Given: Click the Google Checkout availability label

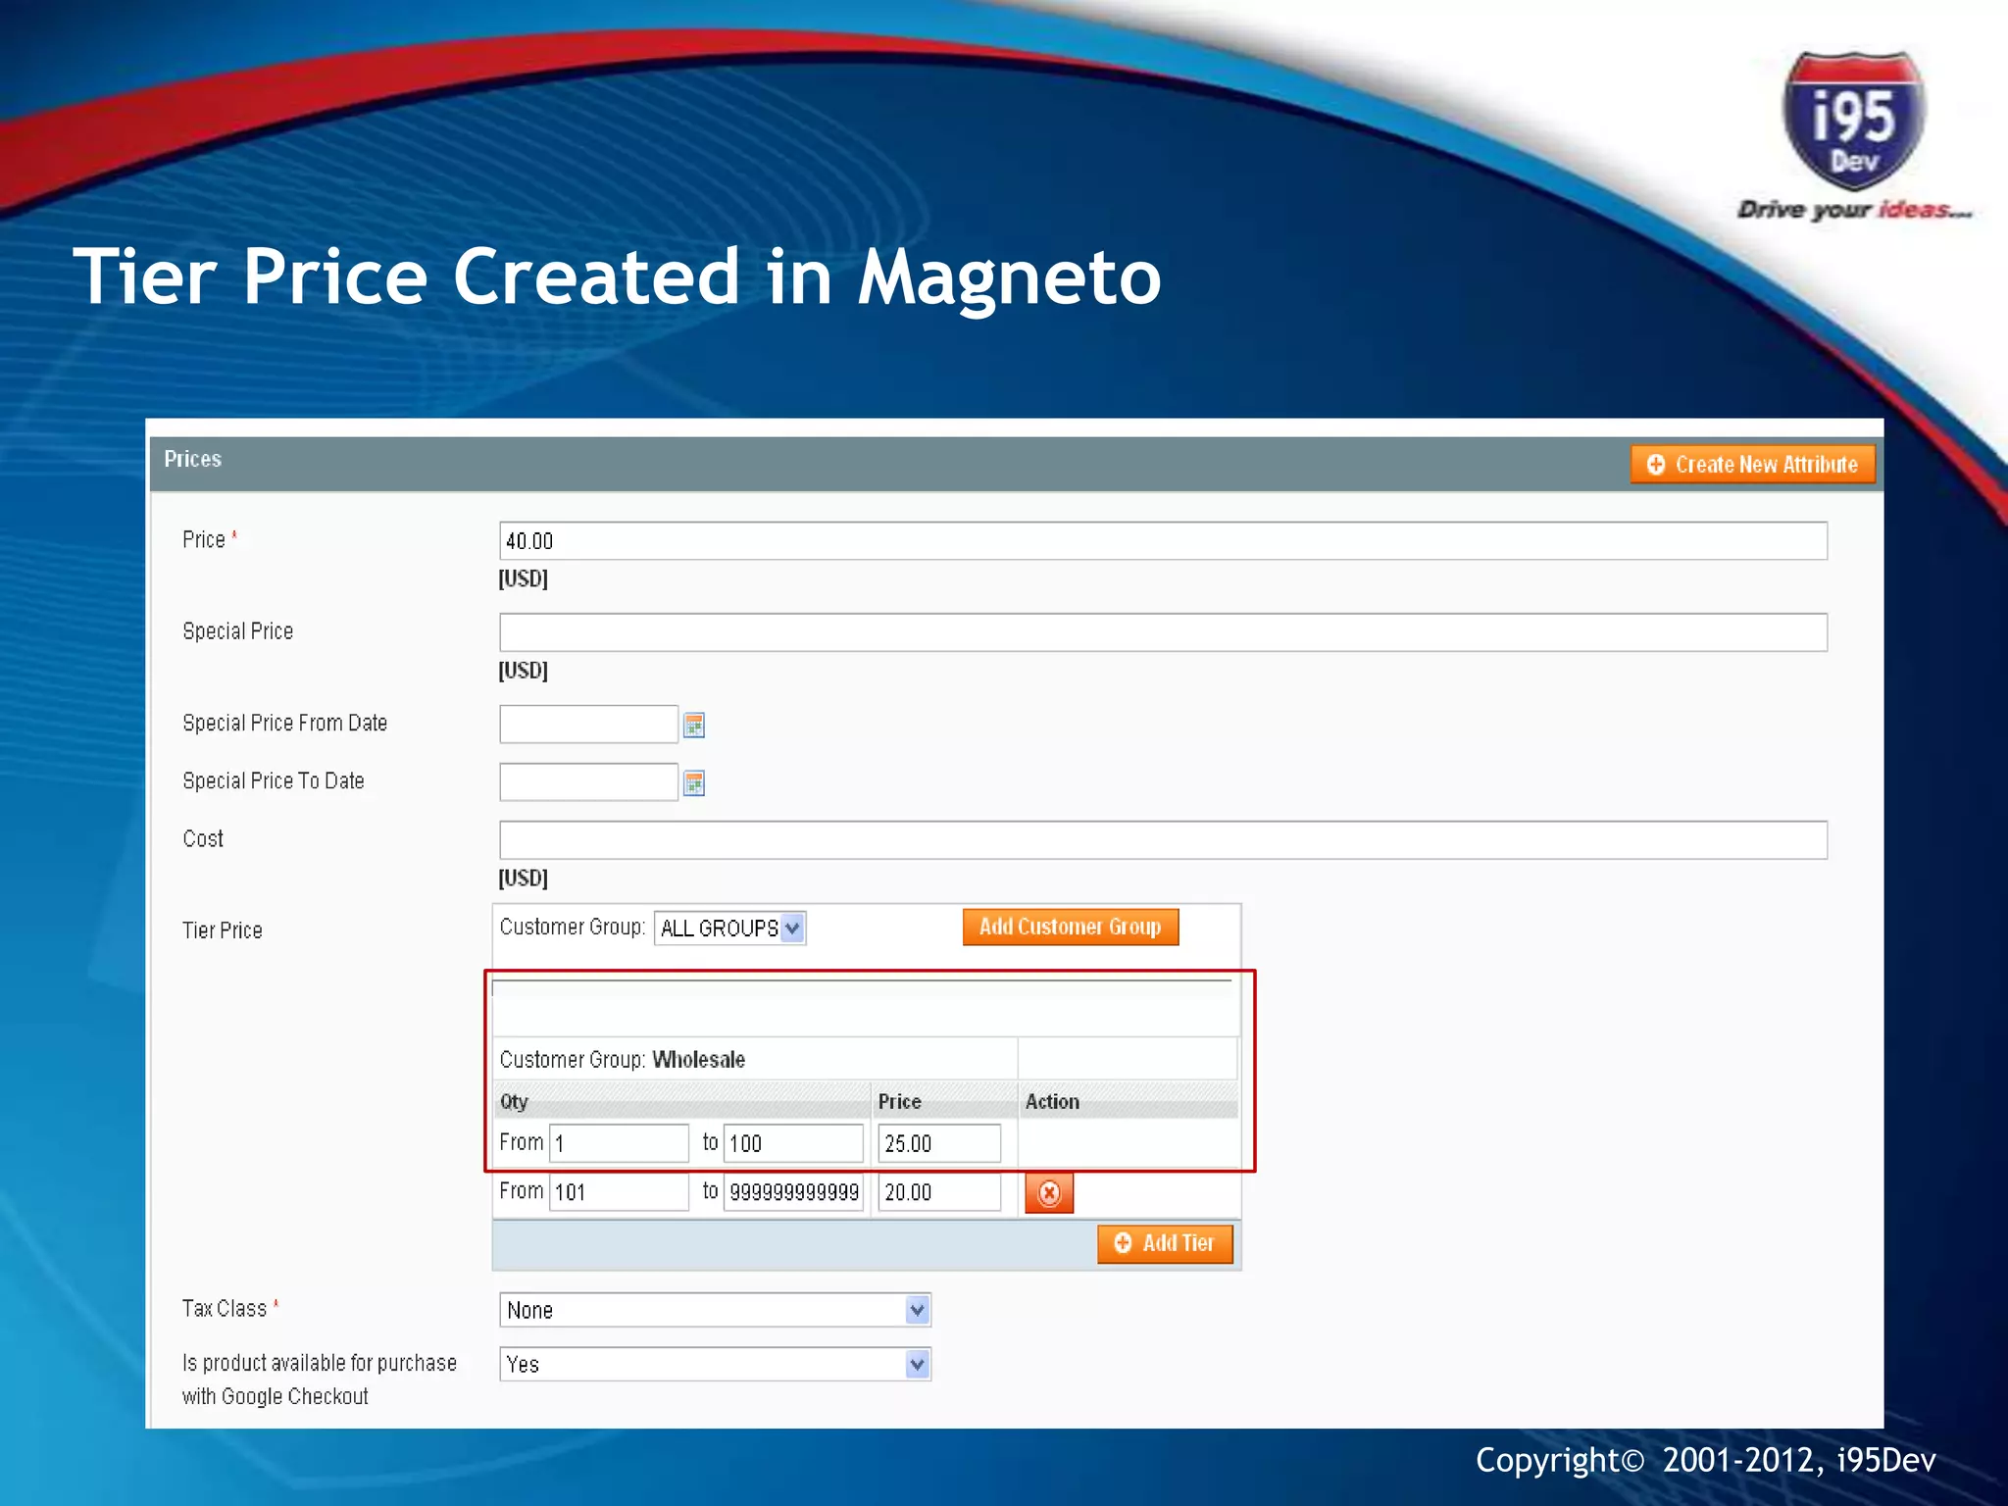Looking at the screenshot, I should point(320,1380).
